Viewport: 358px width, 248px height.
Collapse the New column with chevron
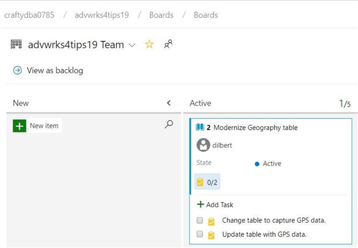(168, 103)
